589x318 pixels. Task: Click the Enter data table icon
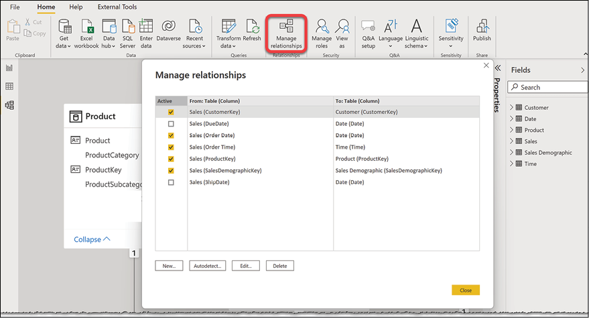pyautogui.click(x=146, y=26)
